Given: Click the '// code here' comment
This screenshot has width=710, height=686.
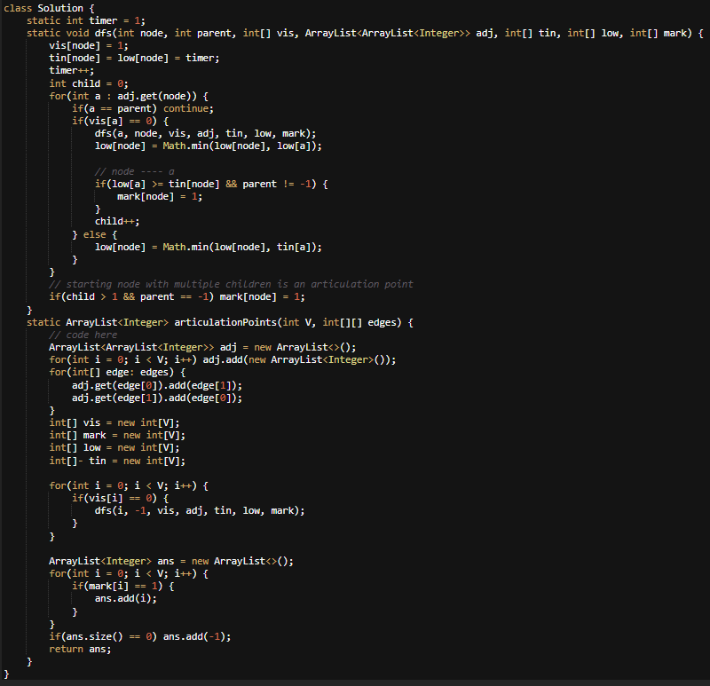Looking at the screenshot, I should [83, 335].
